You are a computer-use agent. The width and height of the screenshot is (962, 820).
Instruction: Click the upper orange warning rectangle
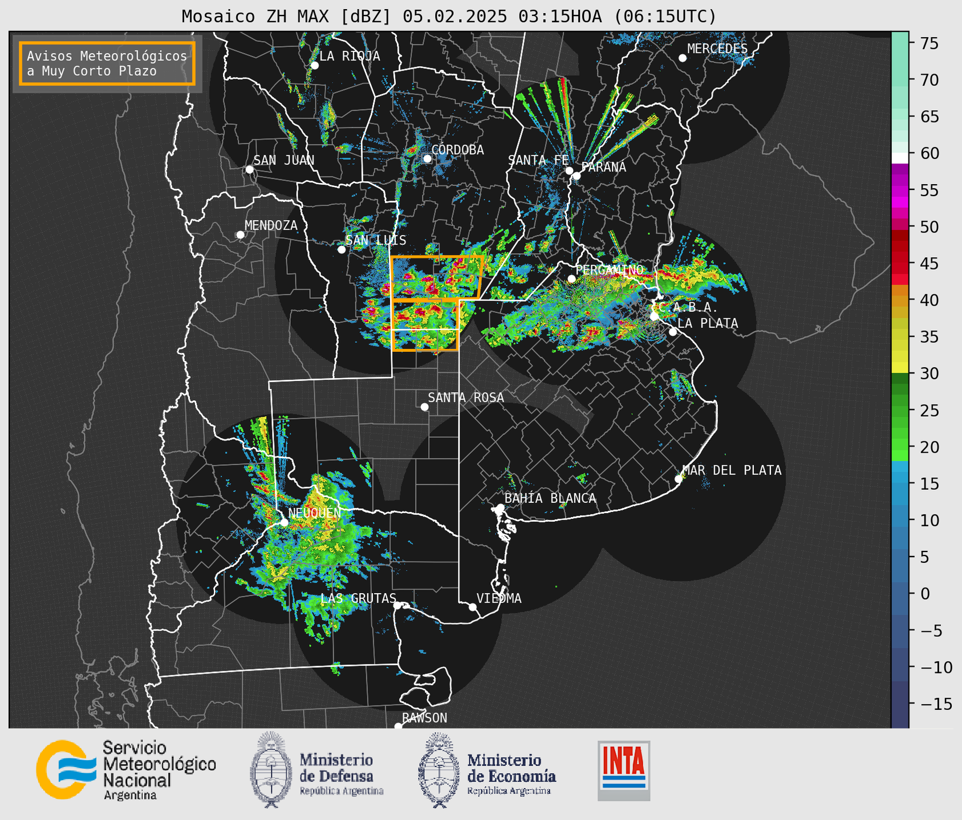[x=437, y=278]
